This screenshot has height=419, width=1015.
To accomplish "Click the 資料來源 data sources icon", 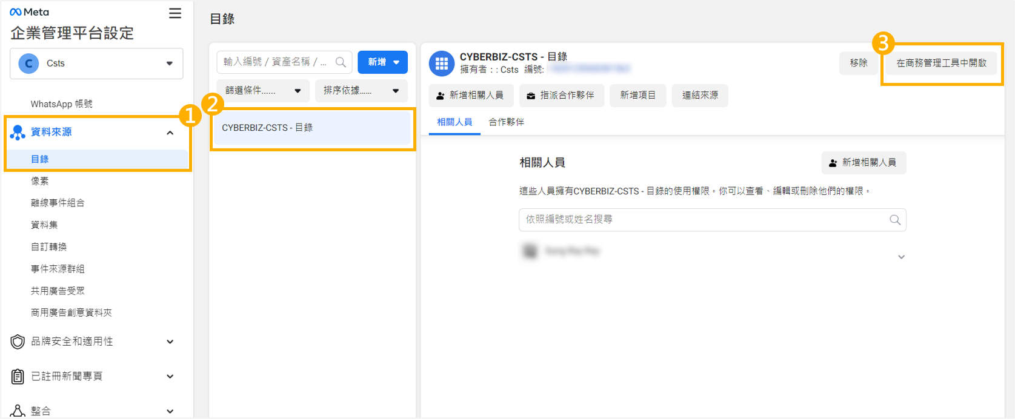I will click(x=18, y=132).
